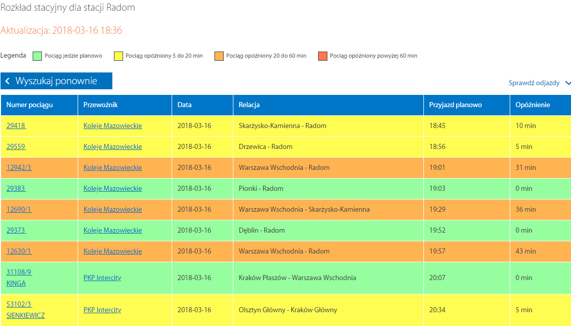Screen dimensions: 571x326
Task: Click the yellow 5 to 20 min delay swatch
Action: [x=118, y=56]
